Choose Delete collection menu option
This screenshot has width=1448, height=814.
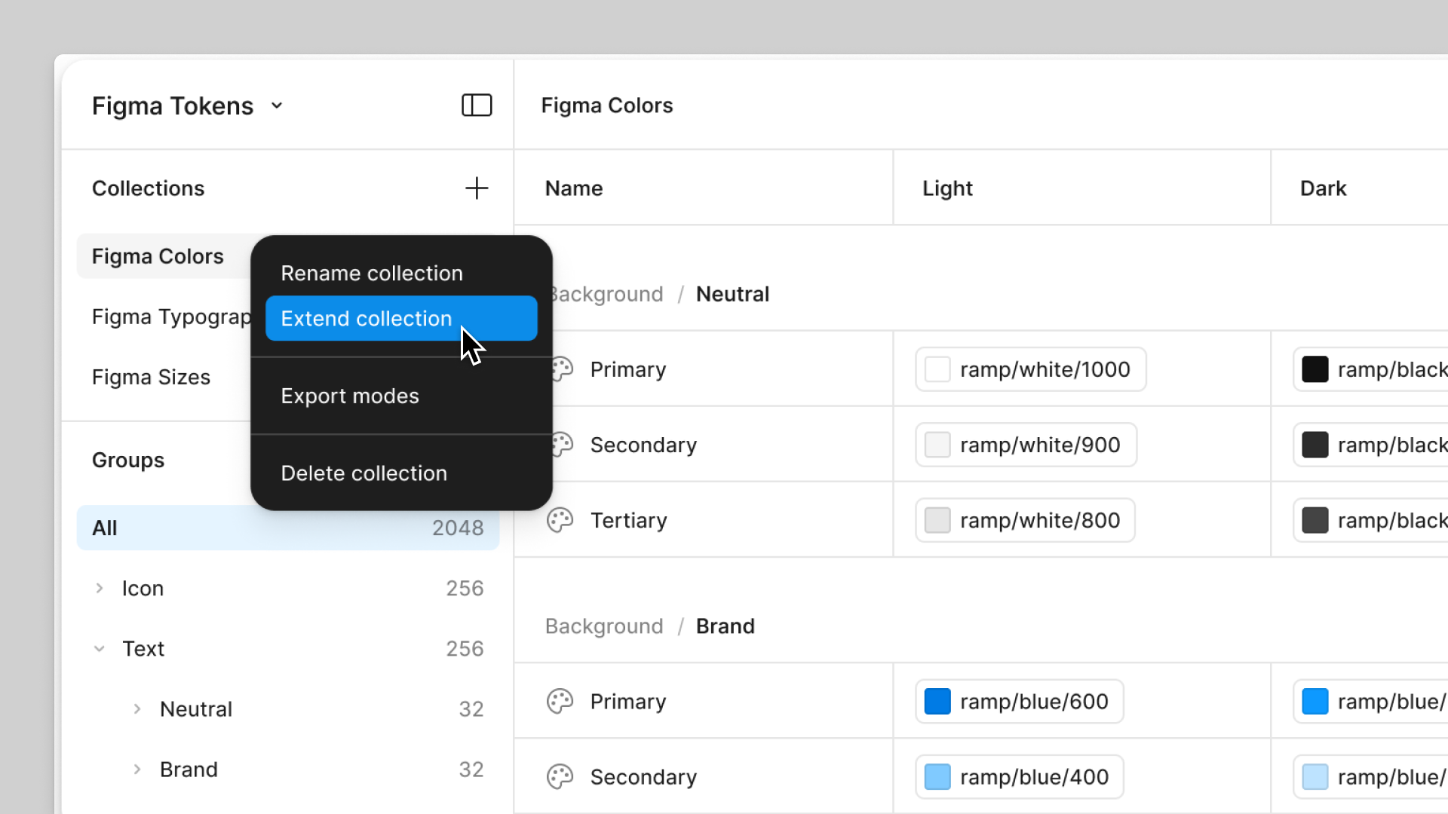364,473
